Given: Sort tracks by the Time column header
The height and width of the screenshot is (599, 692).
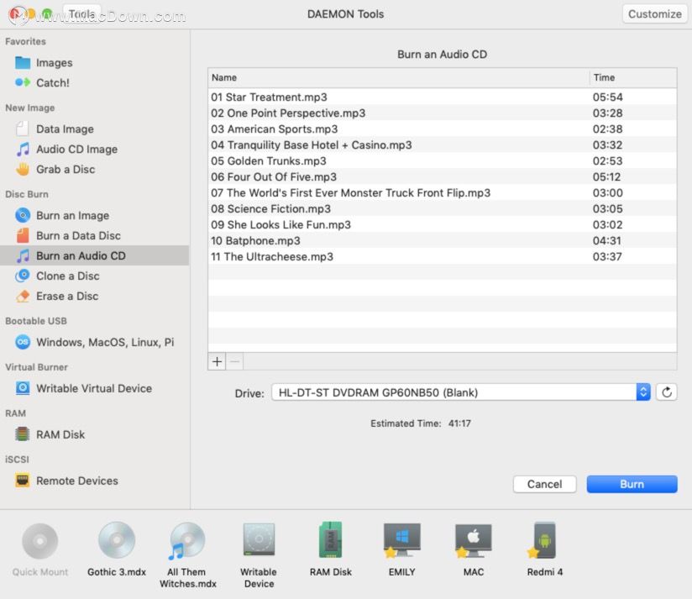Looking at the screenshot, I should pyautogui.click(x=633, y=77).
